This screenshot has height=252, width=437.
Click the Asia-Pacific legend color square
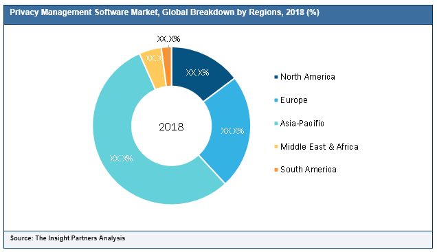[x=276, y=124]
